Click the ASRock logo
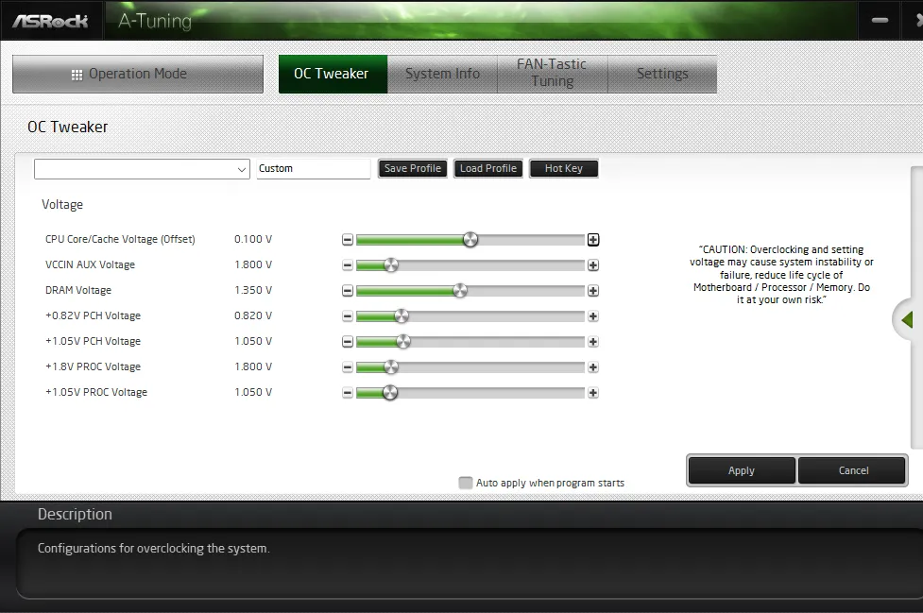 (x=51, y=21)
